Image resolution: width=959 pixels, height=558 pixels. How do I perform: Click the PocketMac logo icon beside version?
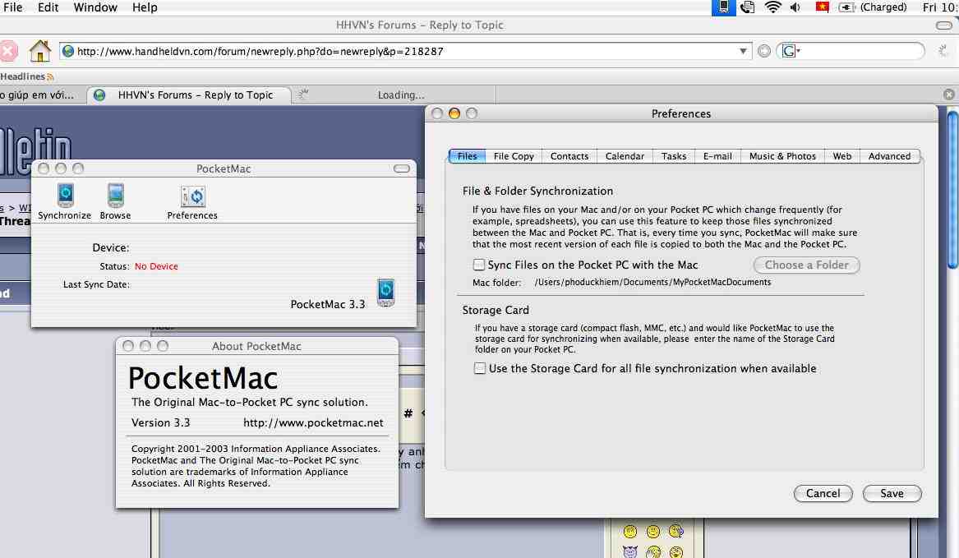[x=385, y=292]
